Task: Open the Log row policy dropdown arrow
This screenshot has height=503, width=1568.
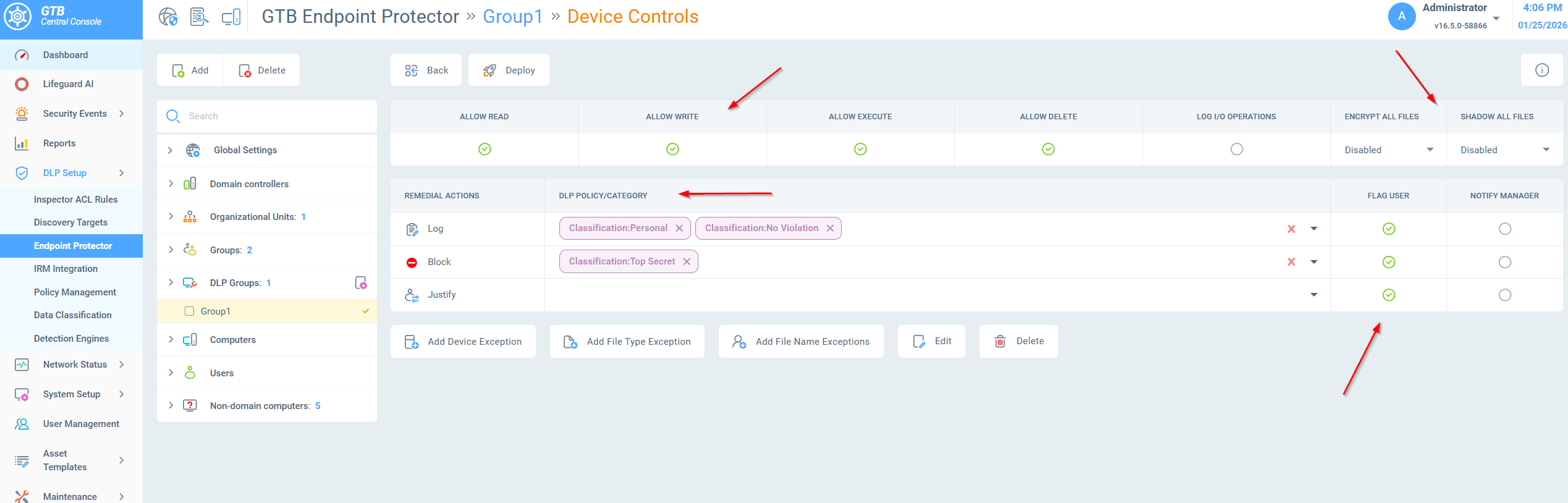Action: pyautogui.click(x=1314, y=229)
